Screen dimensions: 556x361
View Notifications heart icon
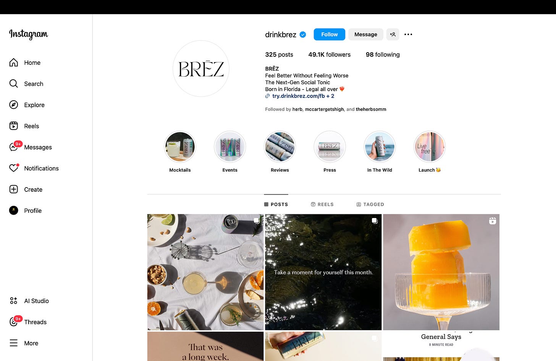[14, 168]
